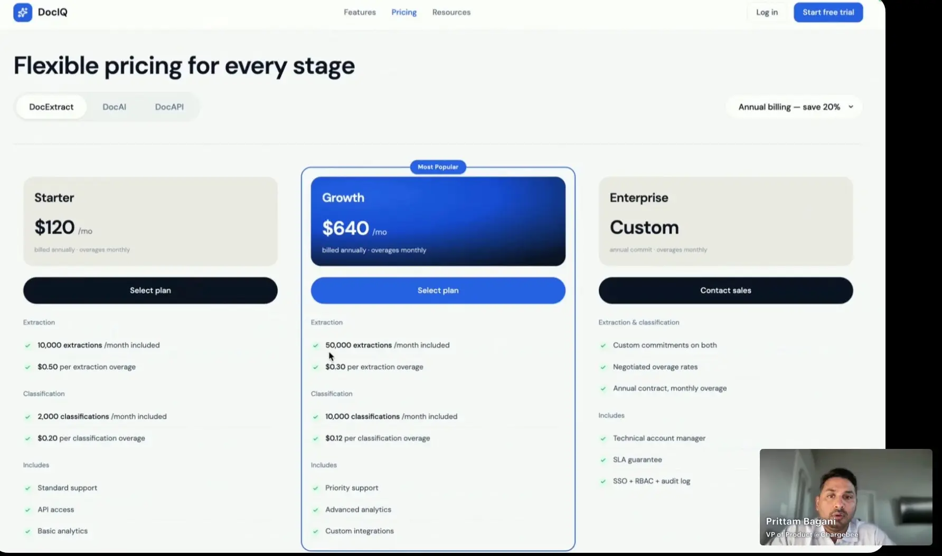Click the 'Custom integrations' text
Image resolution: width=942 pixels, height=556 pixels.
360,531
